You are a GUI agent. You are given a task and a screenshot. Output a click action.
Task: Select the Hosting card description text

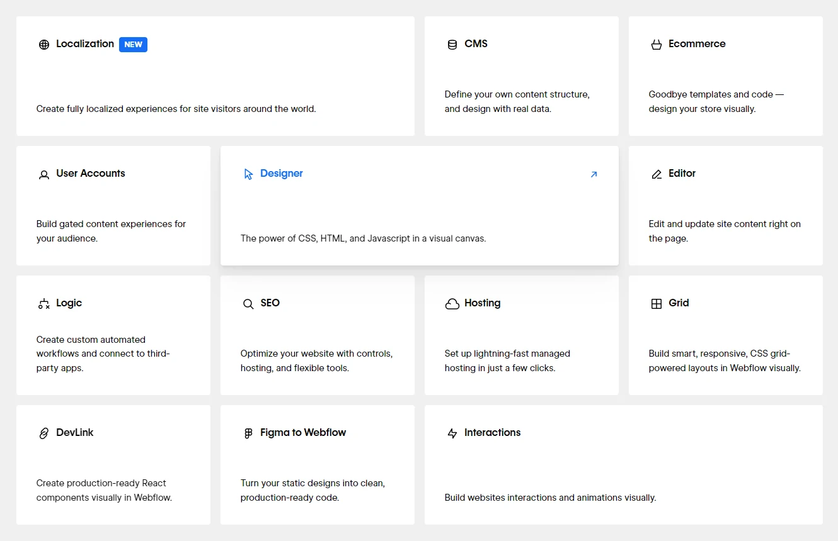click(x=507, y=360)
